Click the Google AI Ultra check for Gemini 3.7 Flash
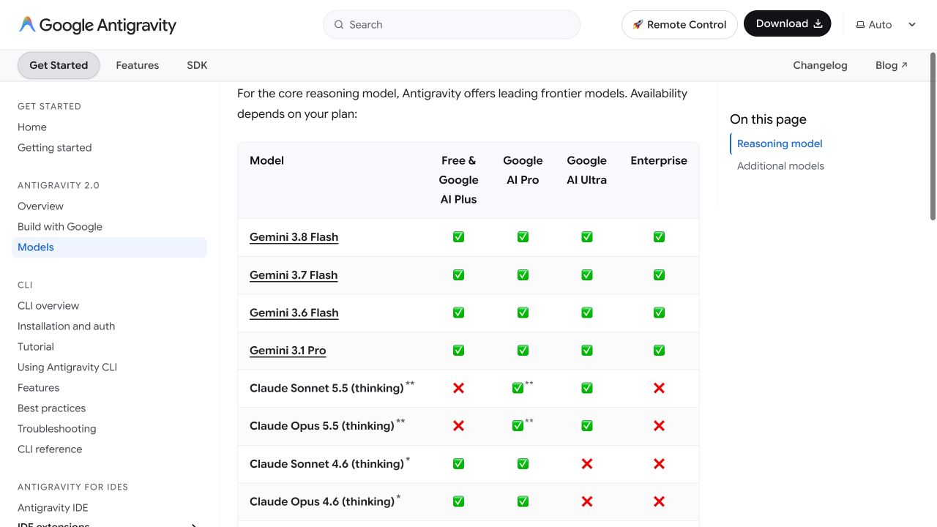The width and height of the screenshot is (937, 527). pyautogui.click(x=586, y=275)
